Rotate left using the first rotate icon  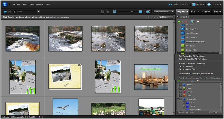(x=103, y=12)
